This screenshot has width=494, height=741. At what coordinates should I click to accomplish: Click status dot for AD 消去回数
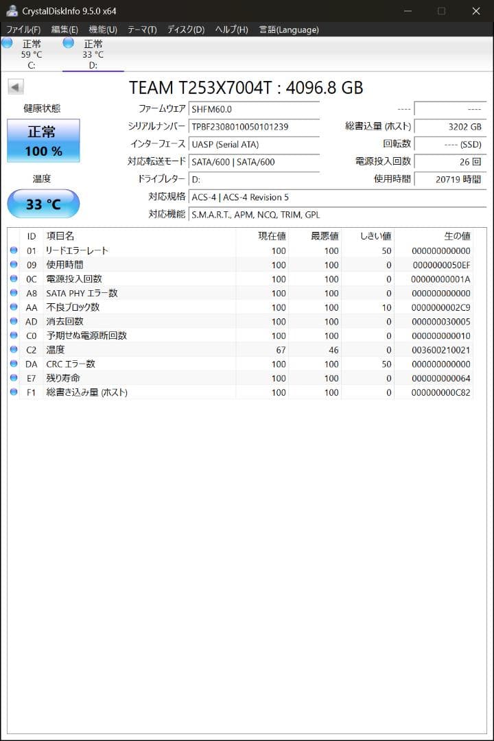coord(14,321)
